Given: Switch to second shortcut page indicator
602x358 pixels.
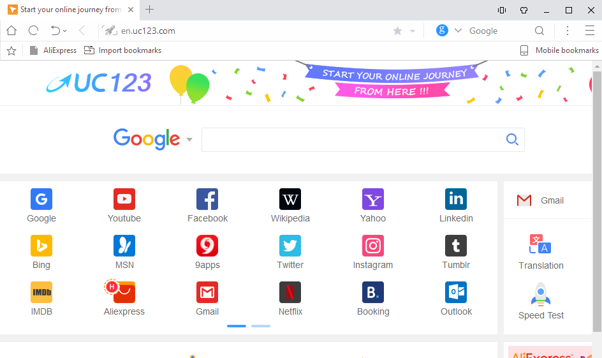Looking at the screenshot, I should tap(261, 326).
